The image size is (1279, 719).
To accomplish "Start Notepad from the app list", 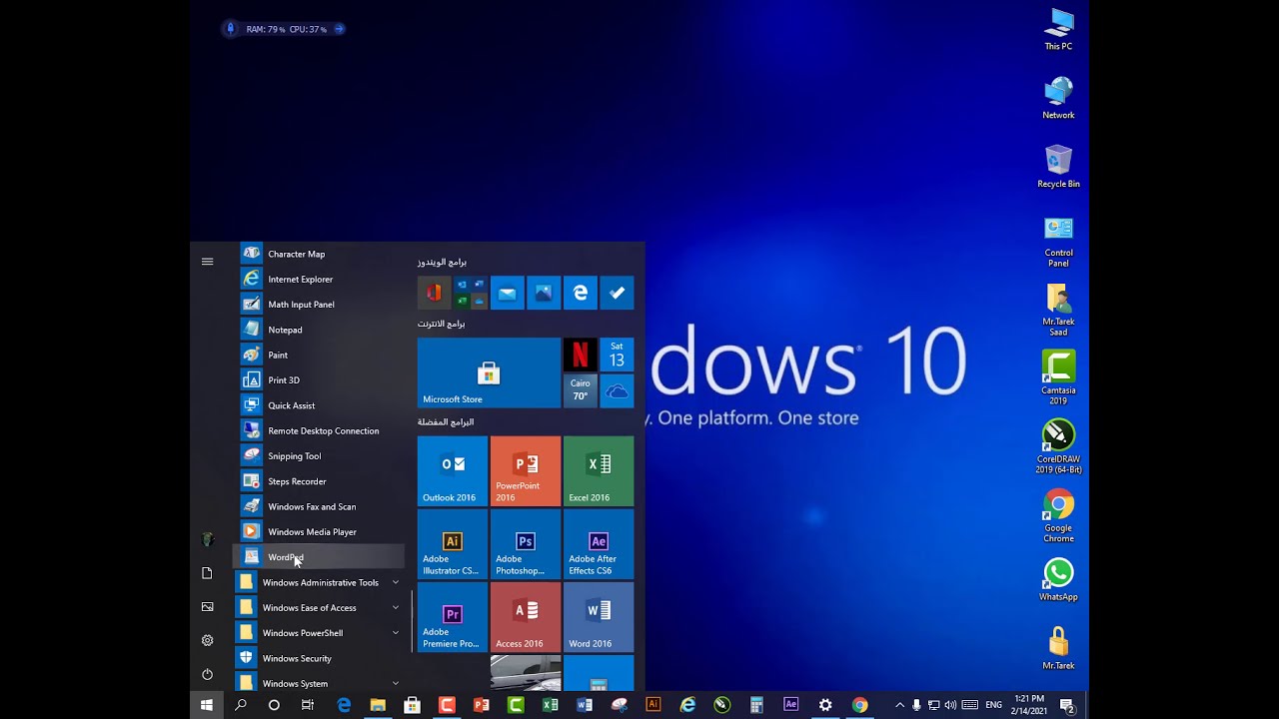I will 319,330.
